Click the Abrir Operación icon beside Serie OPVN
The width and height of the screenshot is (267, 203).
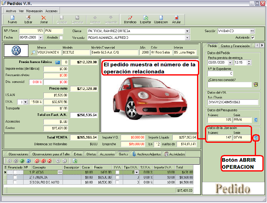click(x=256, y=138)
